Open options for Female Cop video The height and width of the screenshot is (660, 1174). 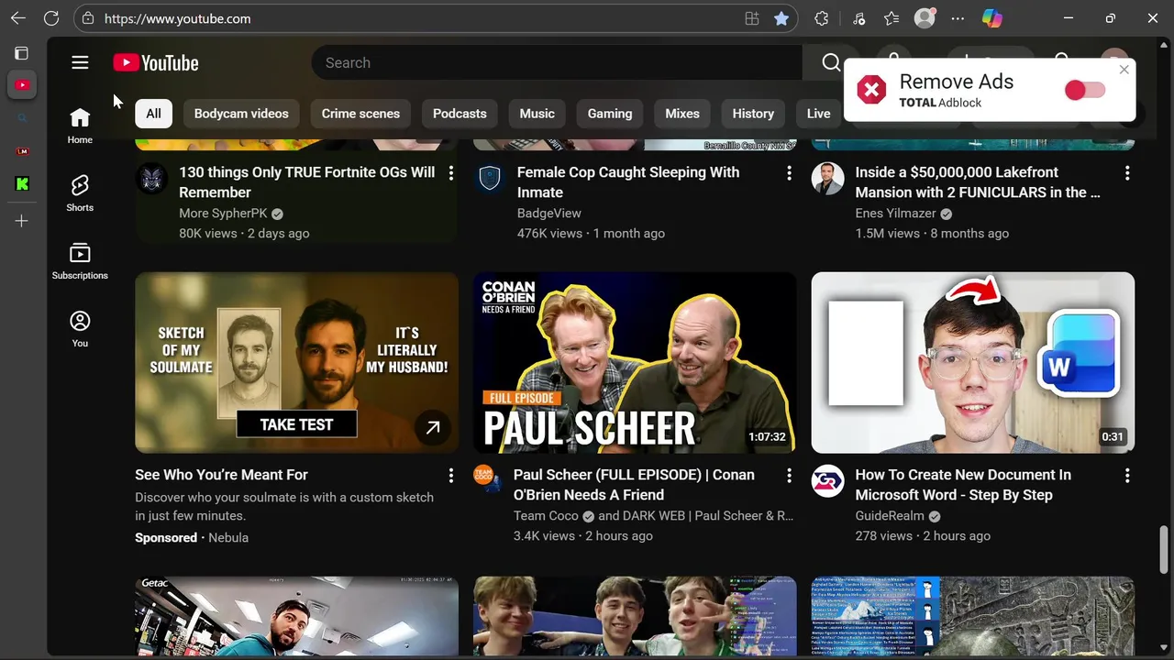pos(789,173)
